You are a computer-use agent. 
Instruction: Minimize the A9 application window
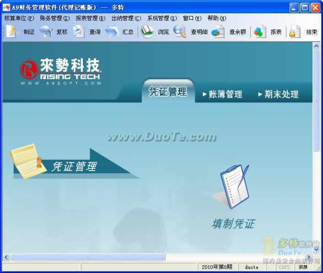tap(294, 8)
